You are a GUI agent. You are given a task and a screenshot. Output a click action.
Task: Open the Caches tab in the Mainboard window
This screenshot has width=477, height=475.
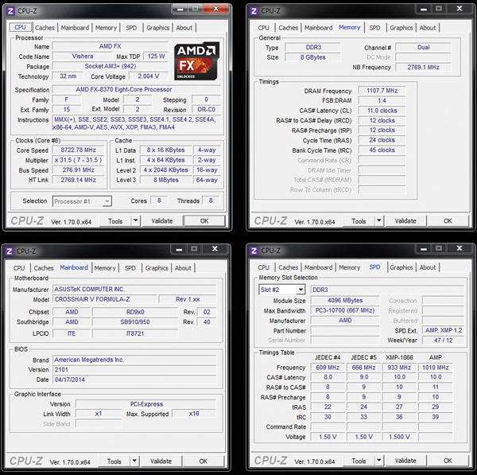pyautogui.click(x=44, y=268)
